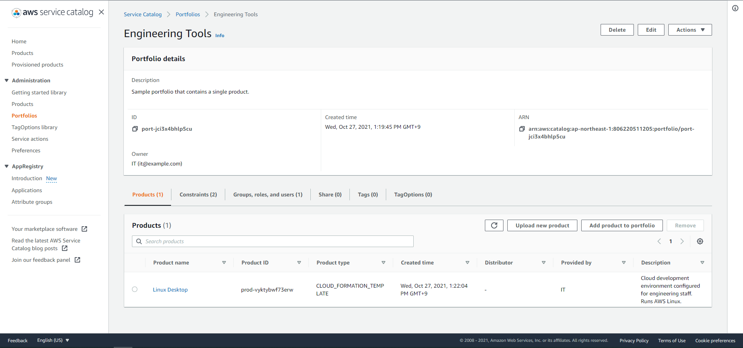Refresh the products list
Viewport: 743px width, 348px height.
(x=494, y=225)
